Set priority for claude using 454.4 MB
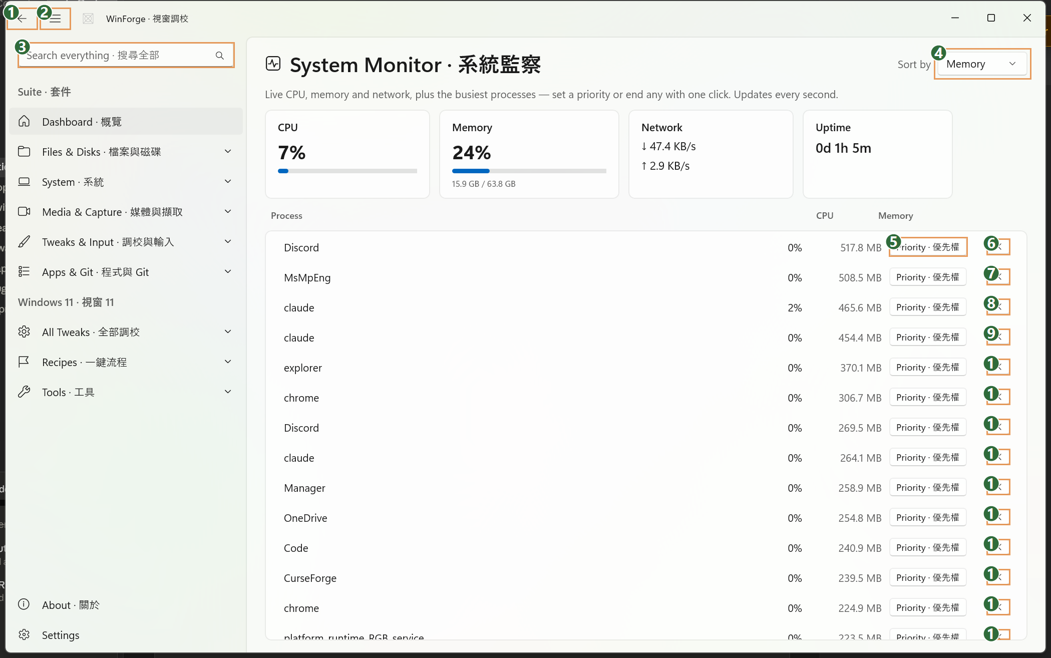Image resolution: width=1051 pixels, height=658 pixels. coord(928,337)
